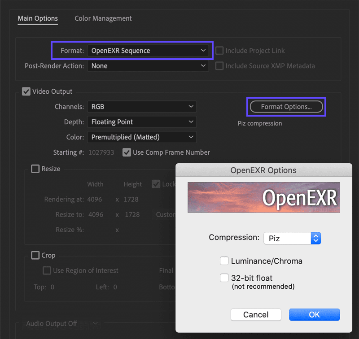Image resolution: width=359 pixels, height=339 pixels.
Task: Switch to the Color Management tab
Action: pos(103,18)
